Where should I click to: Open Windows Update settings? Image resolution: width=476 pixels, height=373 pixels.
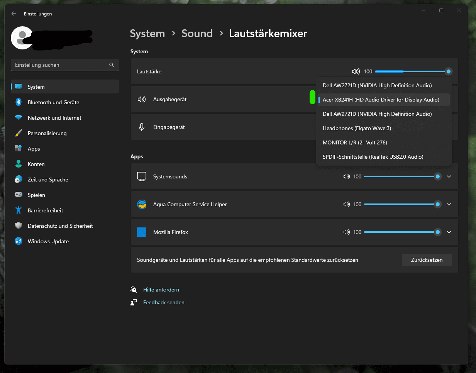48,241
